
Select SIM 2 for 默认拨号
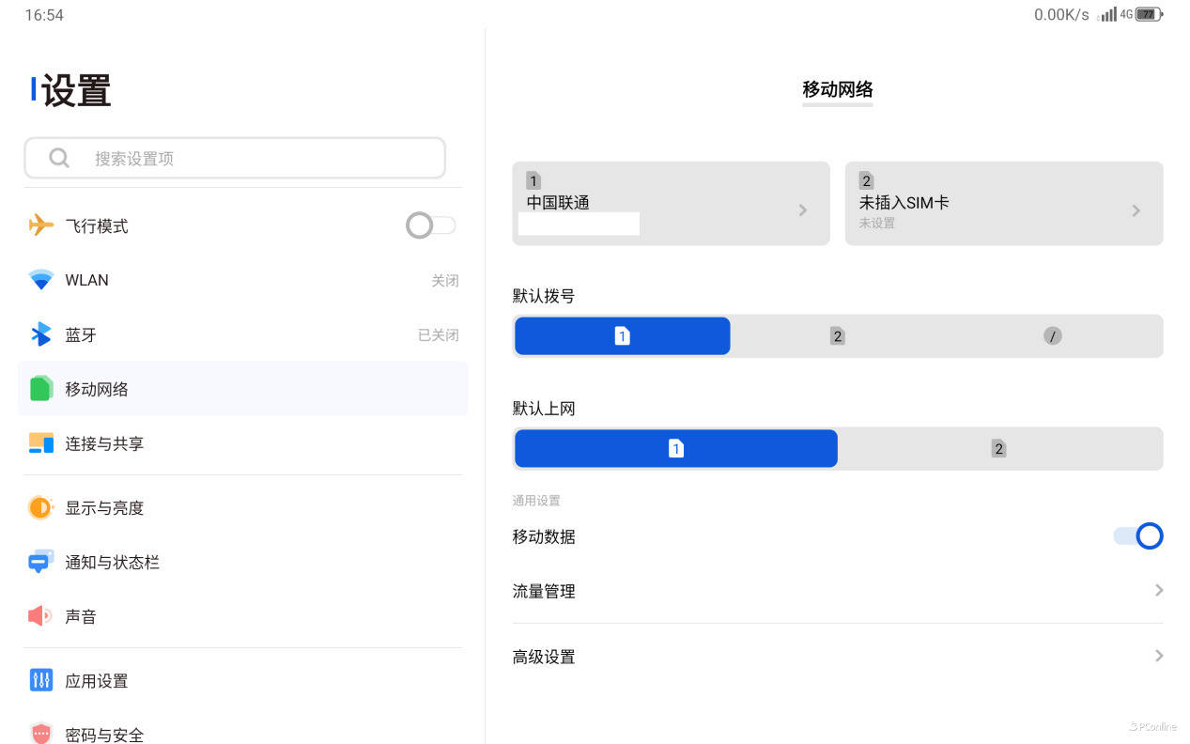click(837, 336)
